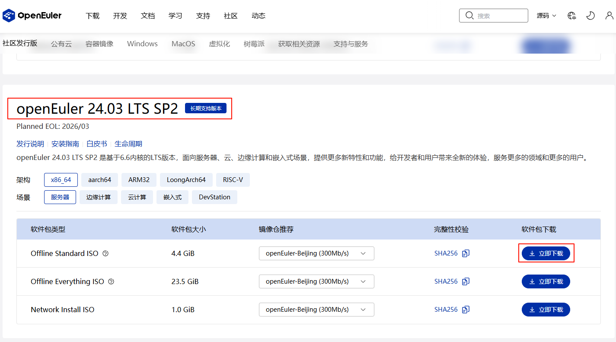Screen dimensions: 616x342
Task: Switch to Windows tab
Action: click(142, 44)
